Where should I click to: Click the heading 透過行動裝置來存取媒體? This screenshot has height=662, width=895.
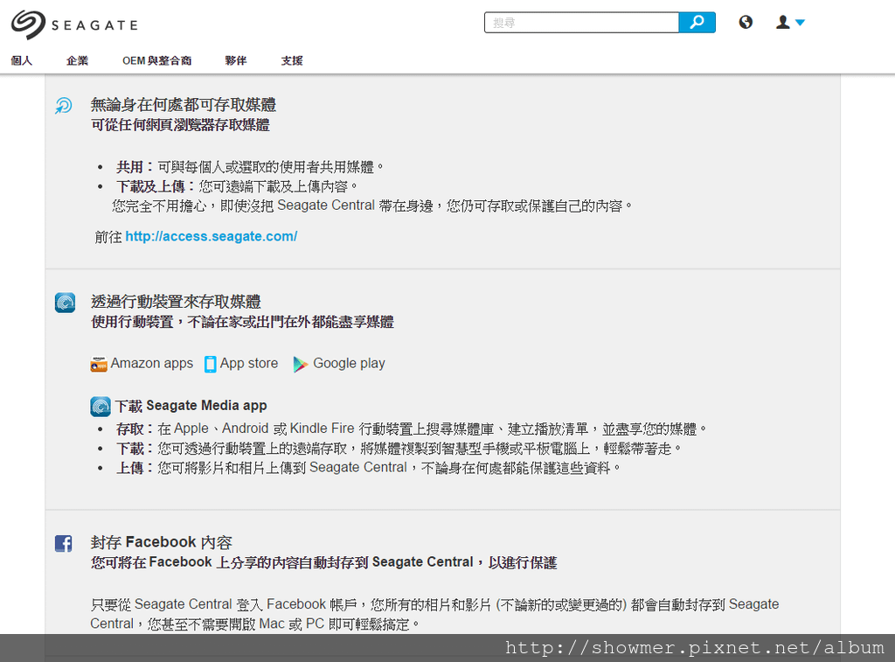[176, 302]
